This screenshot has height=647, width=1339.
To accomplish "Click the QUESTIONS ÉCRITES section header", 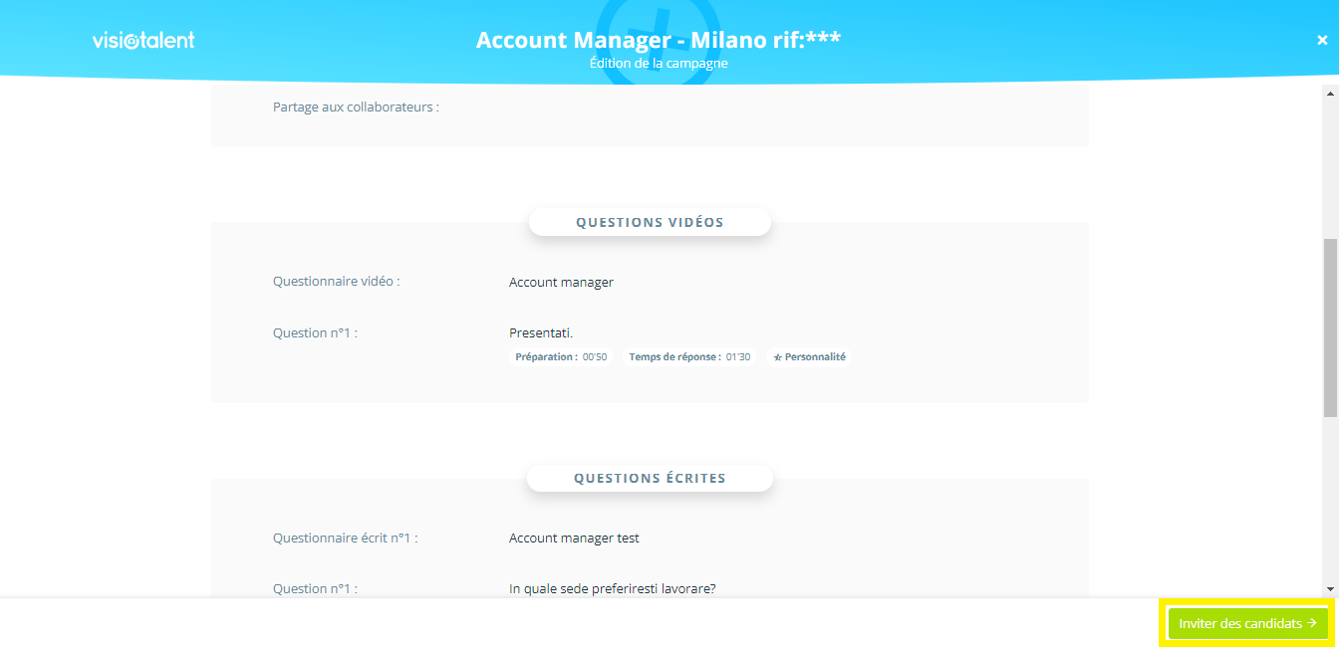I will [x=650, y=478].
